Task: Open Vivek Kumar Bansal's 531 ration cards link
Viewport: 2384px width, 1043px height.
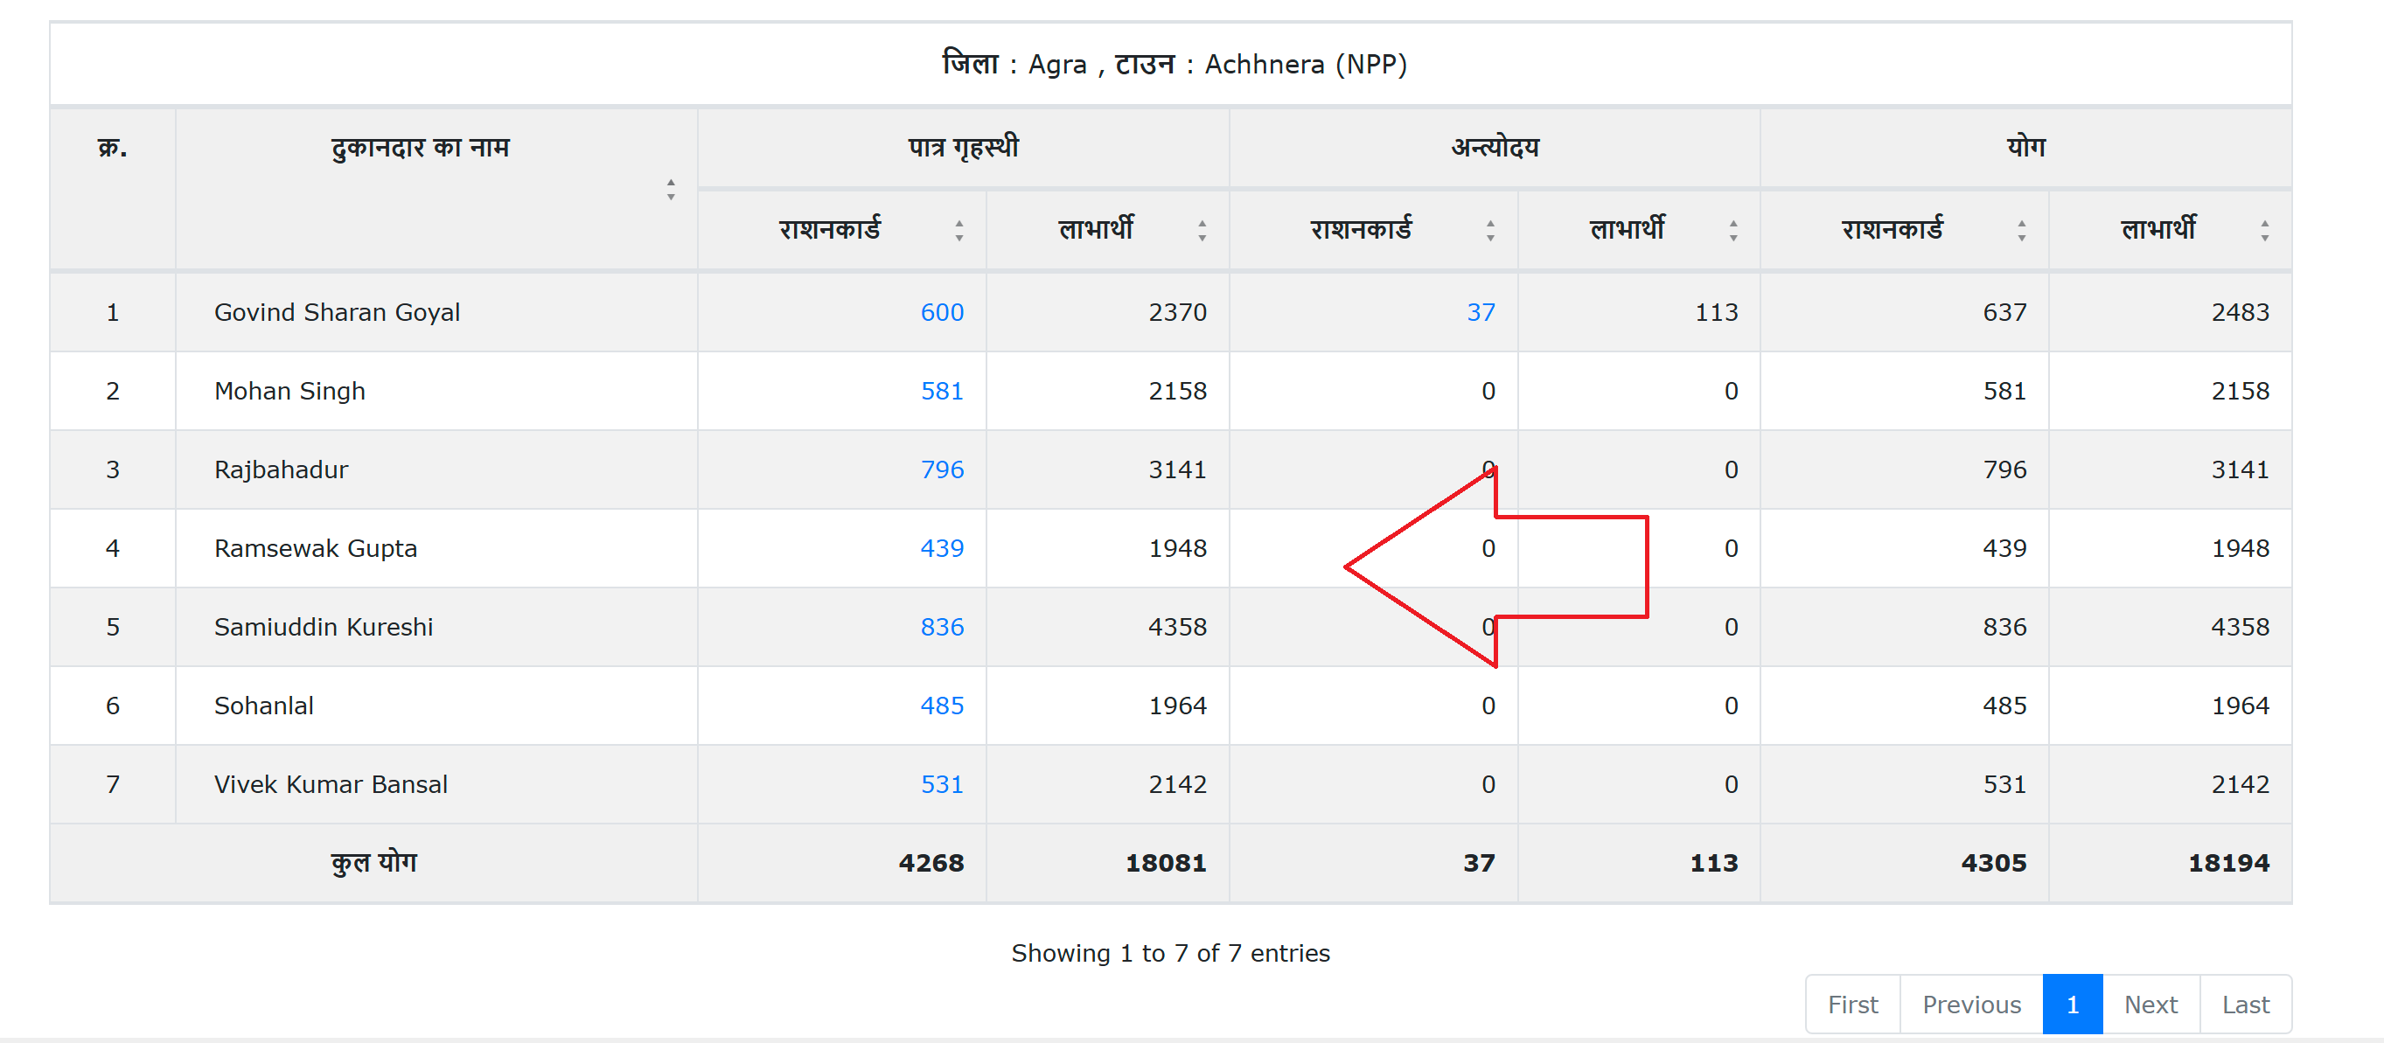Action: (x=941, y=785)
